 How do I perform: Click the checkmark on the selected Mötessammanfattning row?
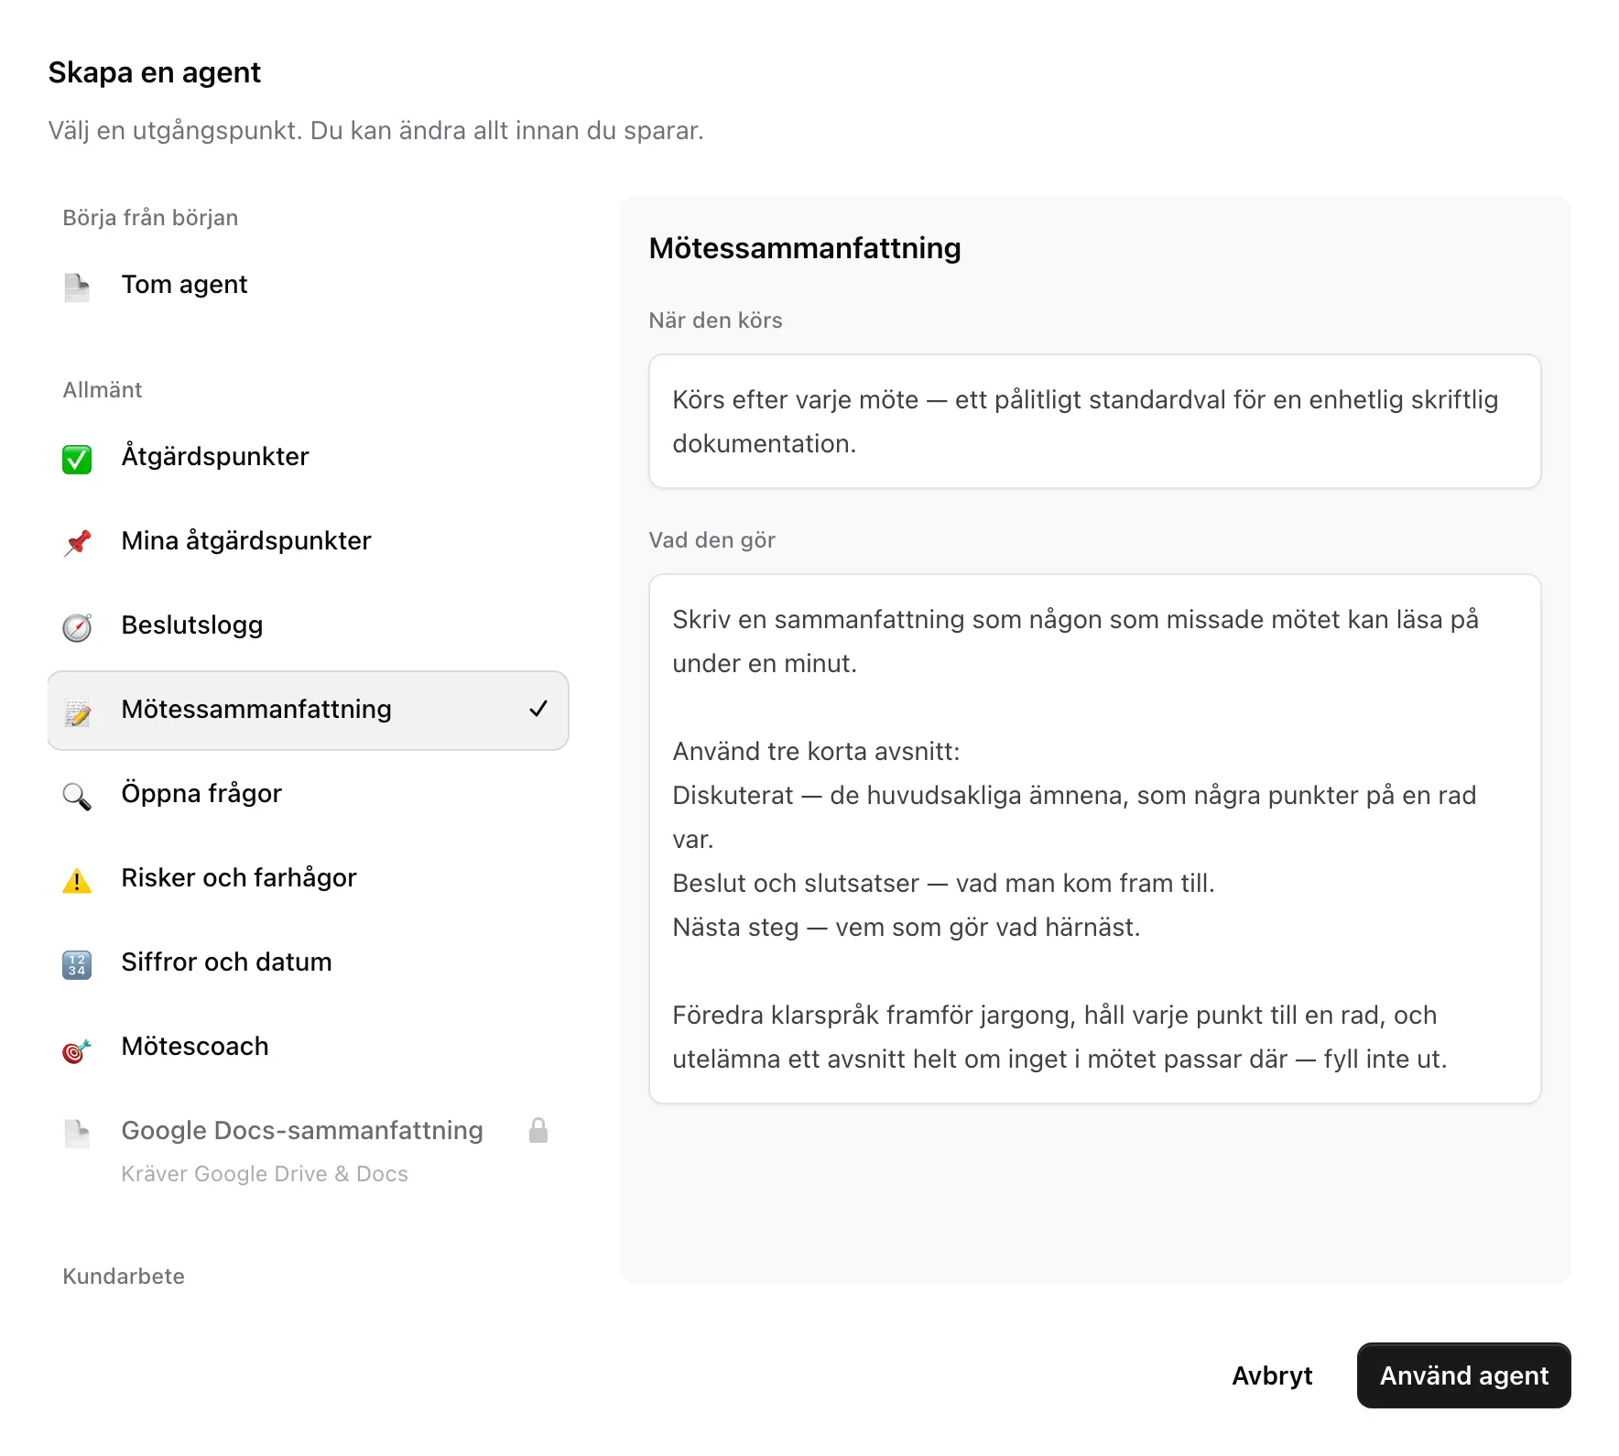click(x=538, y=709)
